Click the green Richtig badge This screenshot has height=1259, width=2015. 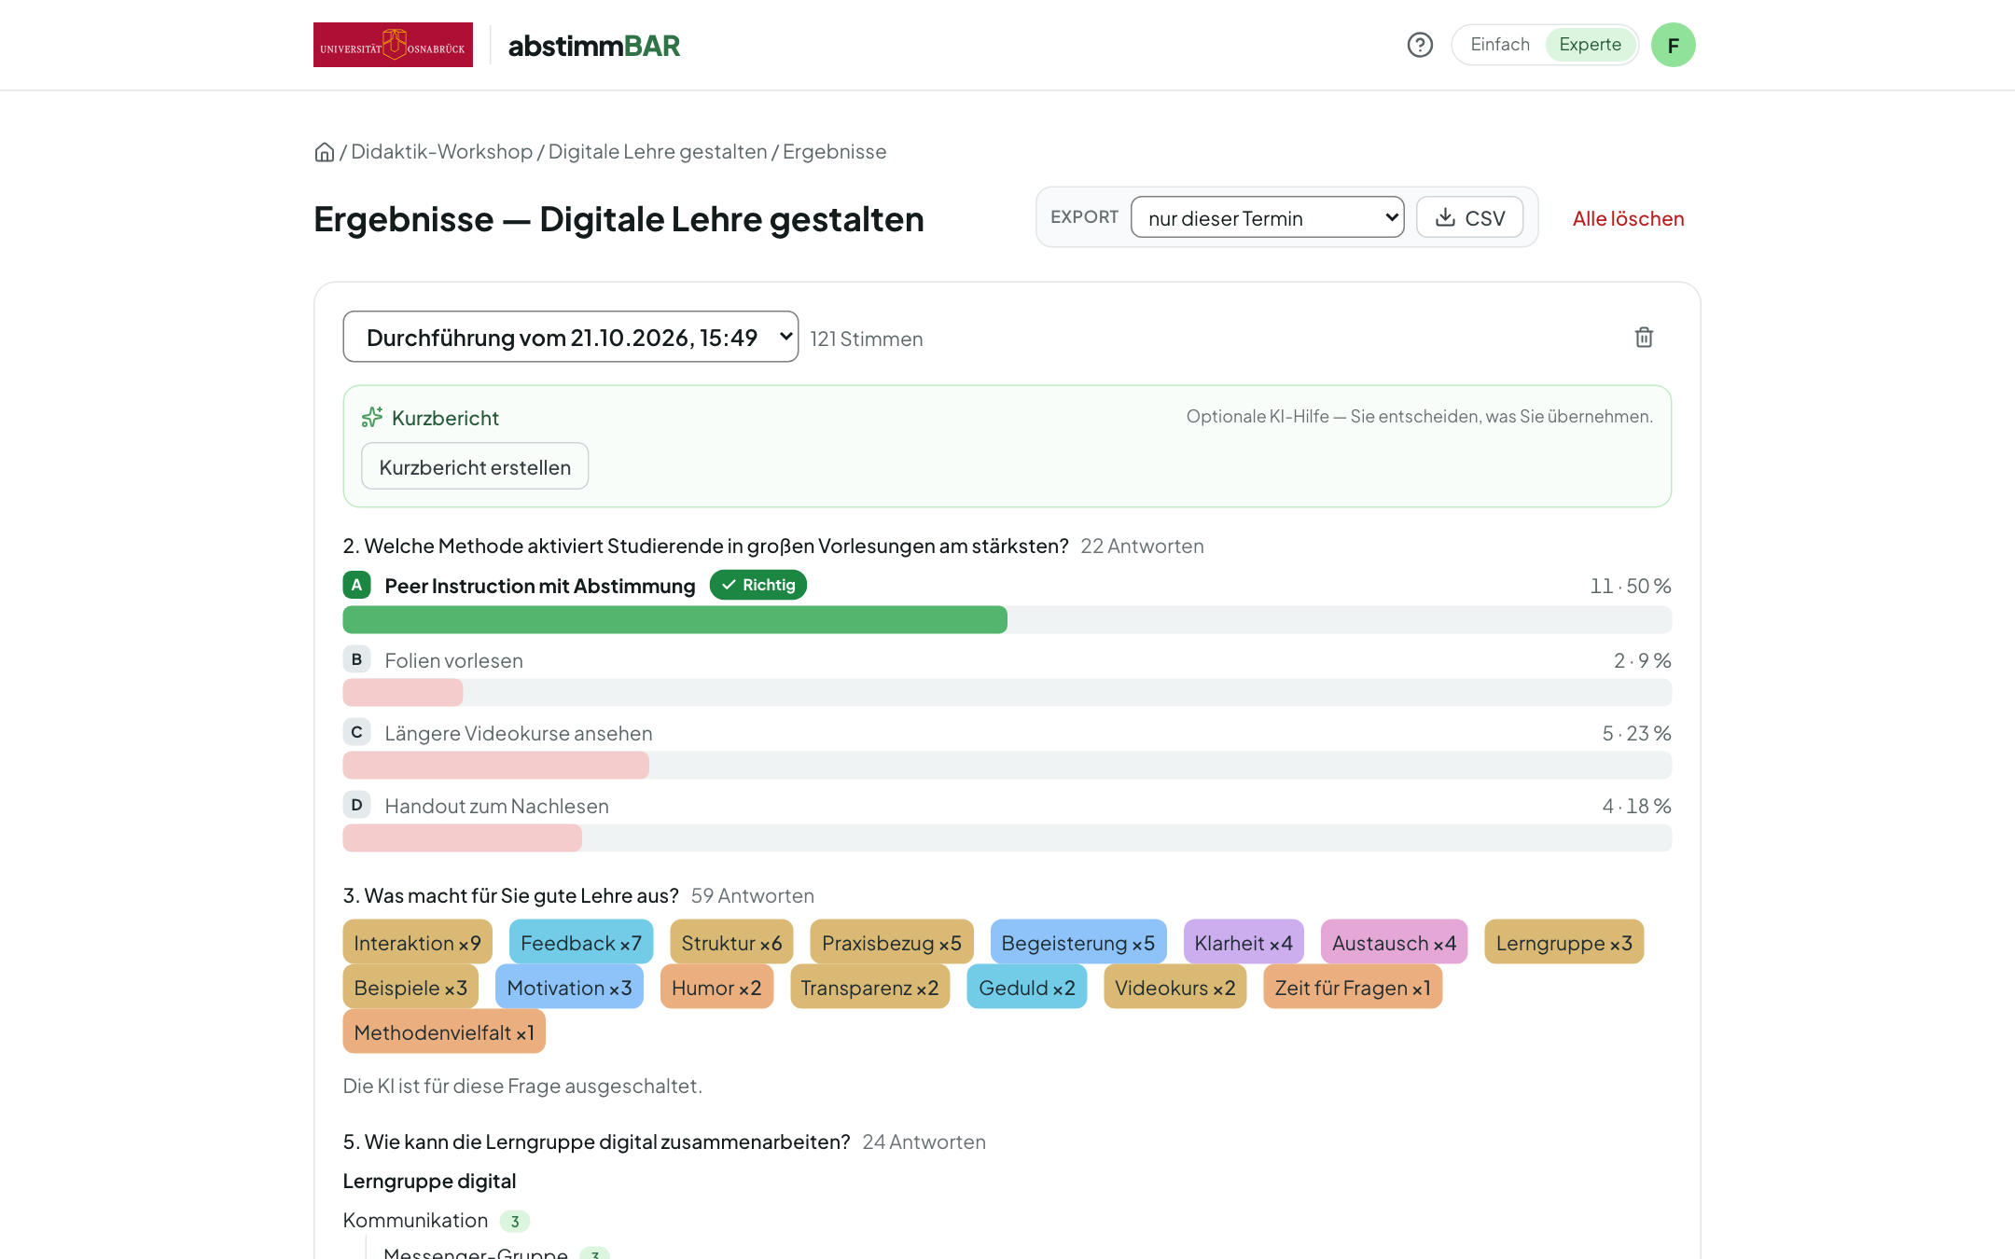point(757,585)
